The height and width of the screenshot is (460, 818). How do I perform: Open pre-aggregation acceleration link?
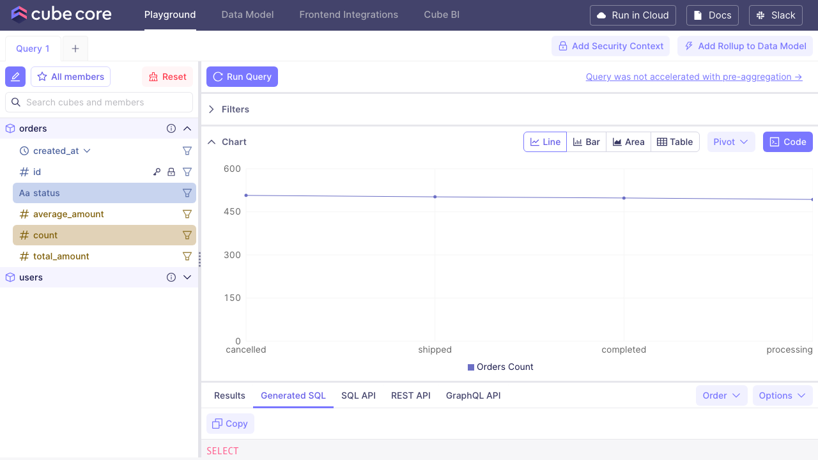[694, 77]
